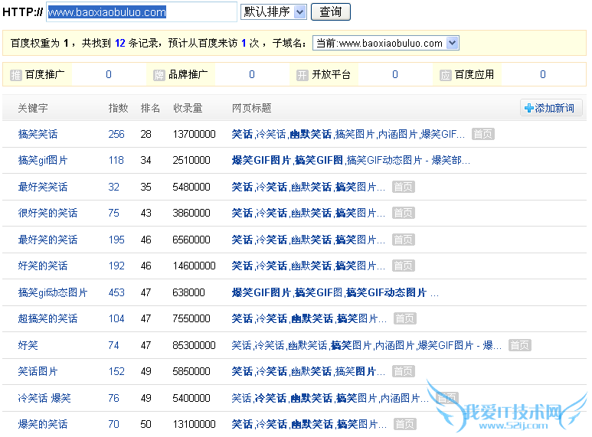Open page title link in 好笑 row
Image resolution: width=592 pixels, height=437 pixels.
click(367, 345)
